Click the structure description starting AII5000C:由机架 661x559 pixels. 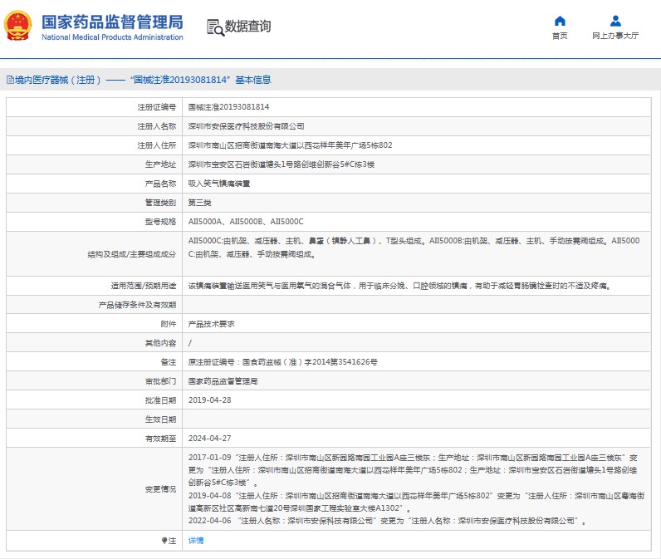(414, 248)
